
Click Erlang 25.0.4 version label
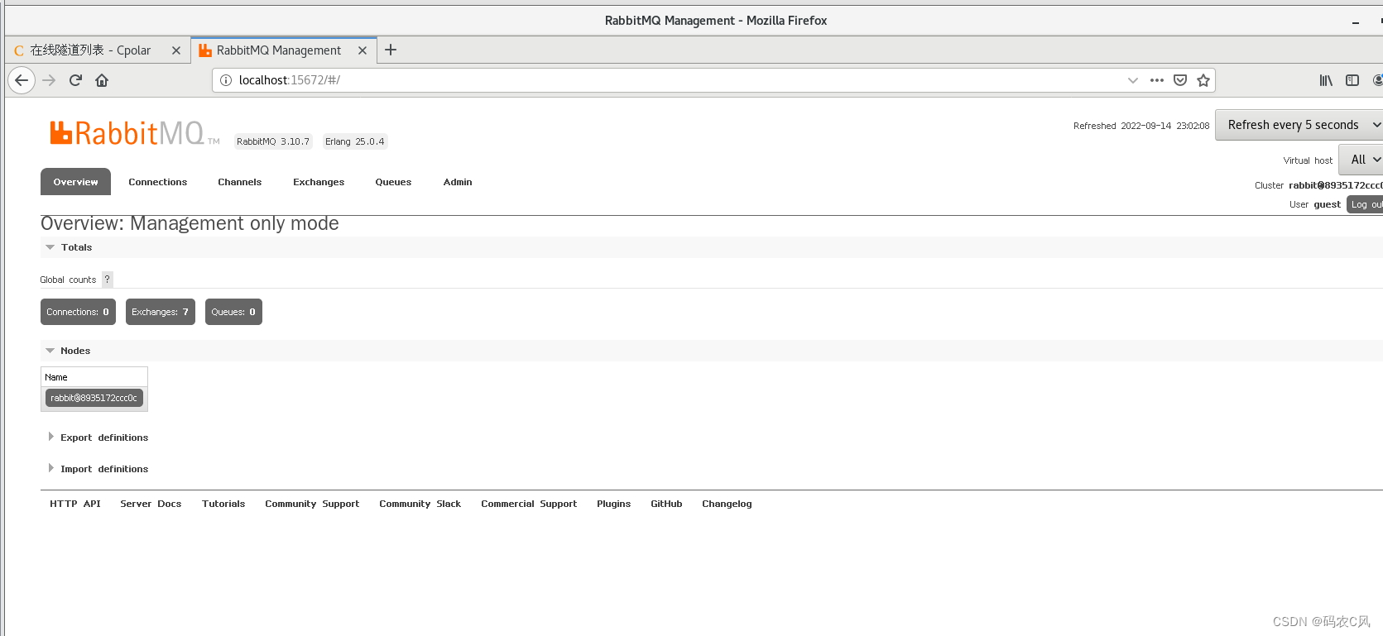(x=354, y=141)
